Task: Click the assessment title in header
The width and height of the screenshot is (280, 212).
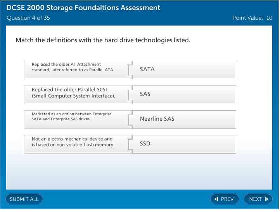Action: pyautogui.click(x=83, y=8)
